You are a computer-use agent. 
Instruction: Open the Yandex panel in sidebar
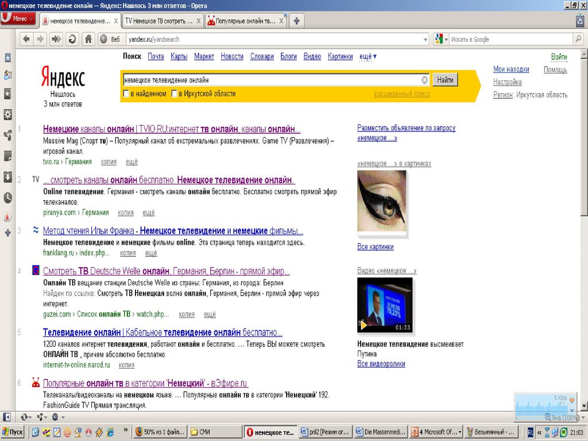coord(7,216)
